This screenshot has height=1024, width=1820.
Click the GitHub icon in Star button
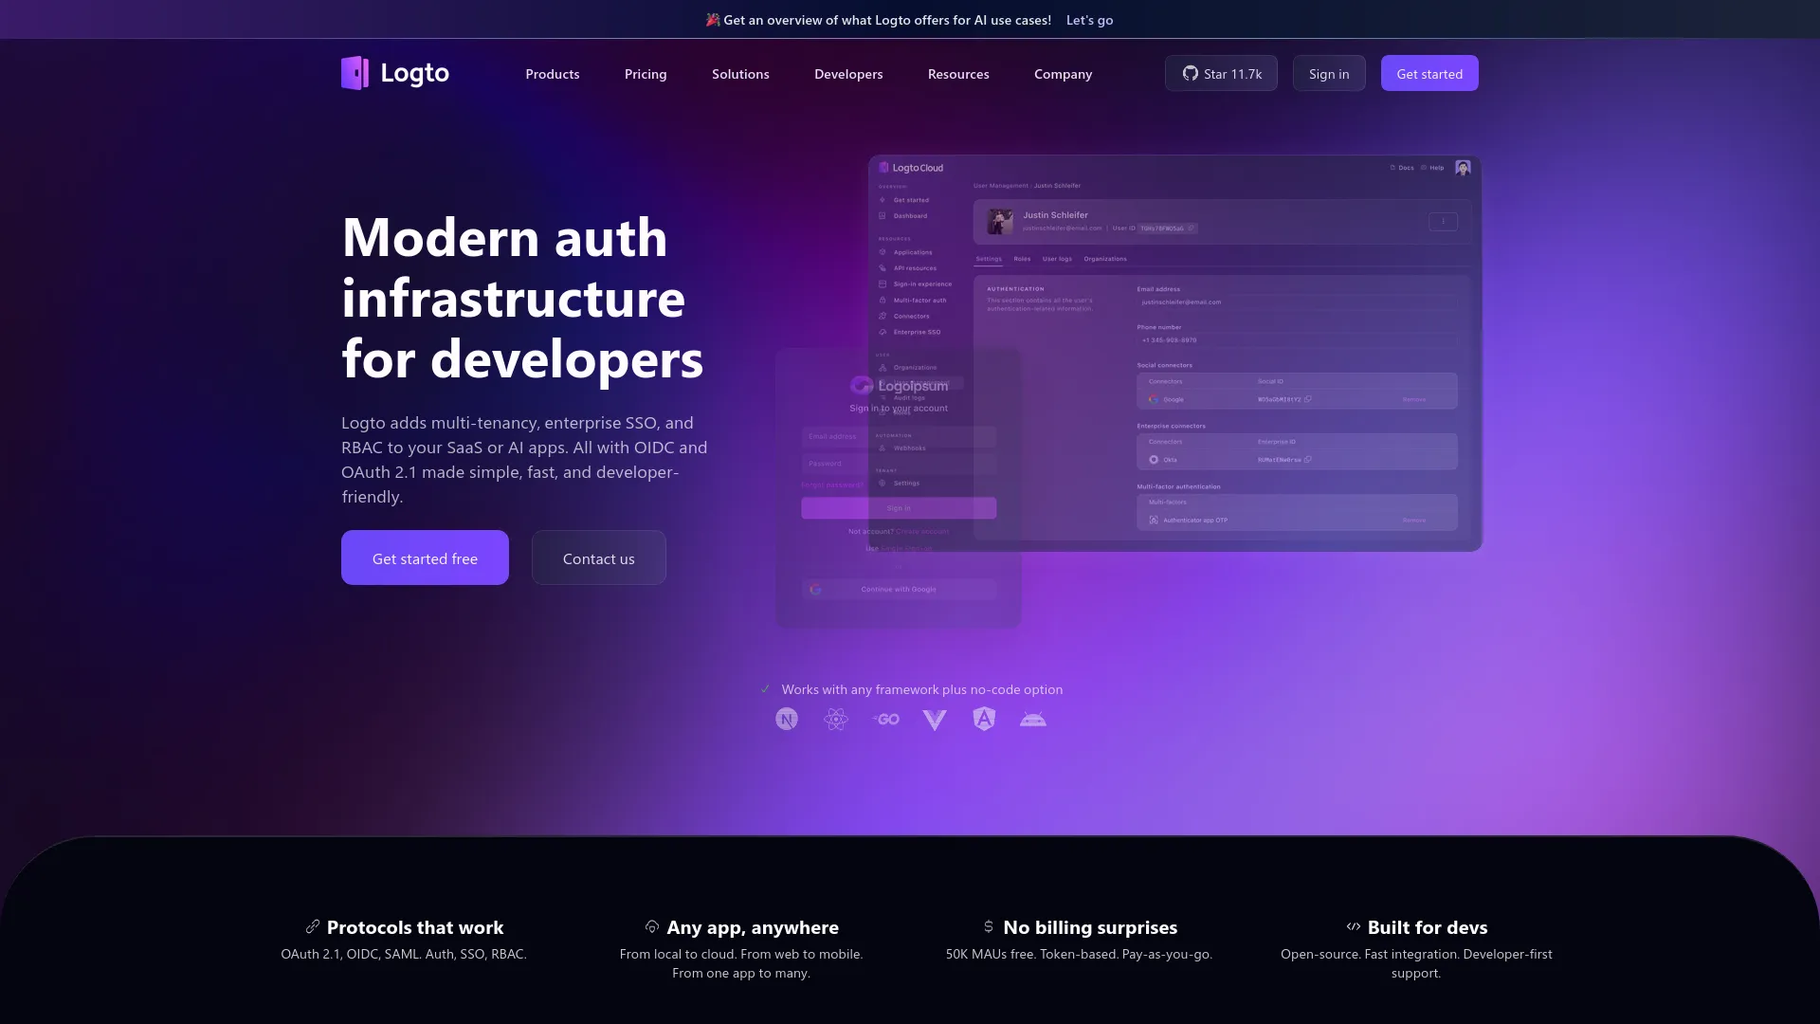pos(1190,73)
